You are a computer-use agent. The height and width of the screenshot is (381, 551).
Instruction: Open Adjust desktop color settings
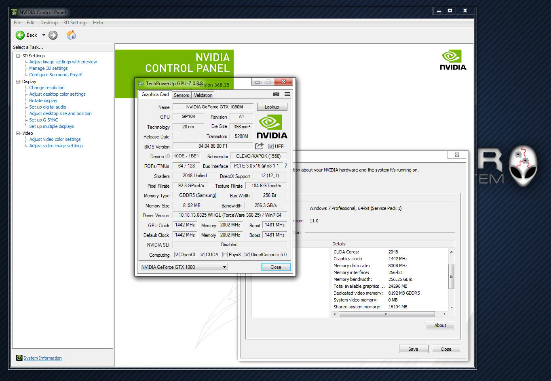57,94
